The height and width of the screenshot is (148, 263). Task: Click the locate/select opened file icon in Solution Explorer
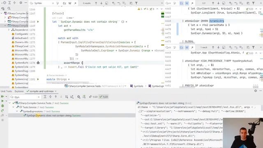tap(5, 3)
